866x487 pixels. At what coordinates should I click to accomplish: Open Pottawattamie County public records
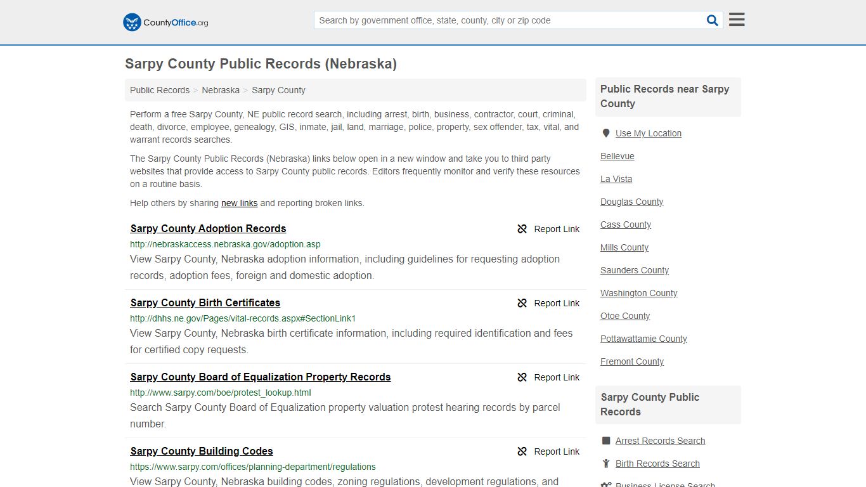click(x=643, y=339)
